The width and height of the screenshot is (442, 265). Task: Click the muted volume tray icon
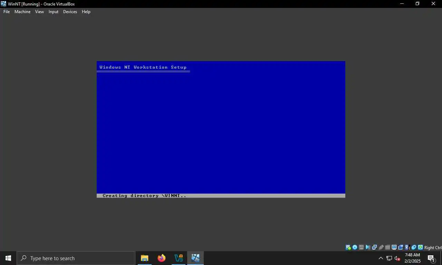coord(397,258)
